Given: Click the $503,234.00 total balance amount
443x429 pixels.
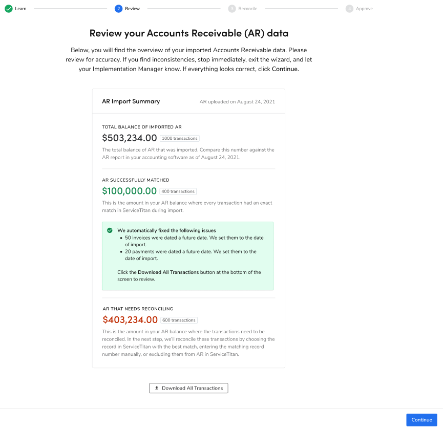Looking at the screenshot, I should click(130, 138).
